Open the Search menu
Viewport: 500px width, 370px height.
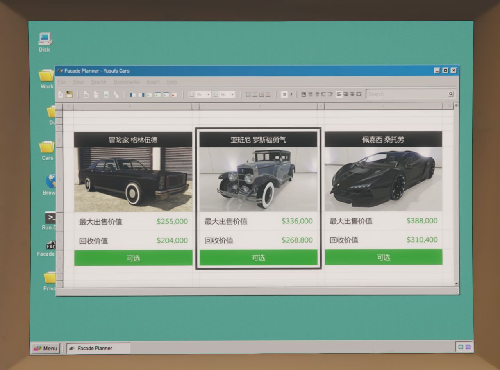coord(98,82)
